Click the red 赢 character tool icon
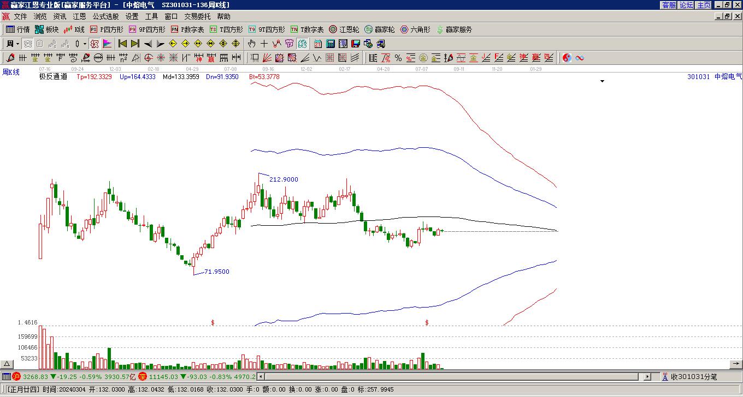 pos(211,58)
